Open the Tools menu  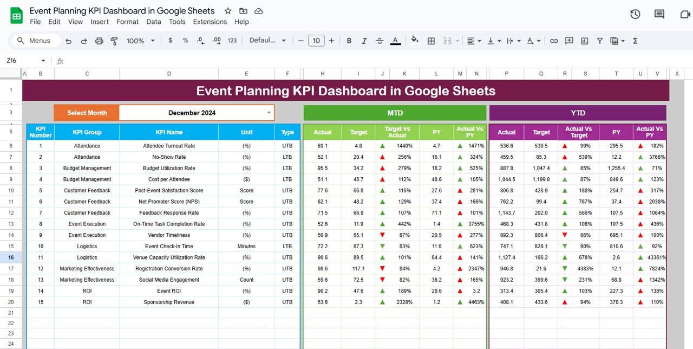(x=177, y=22)
